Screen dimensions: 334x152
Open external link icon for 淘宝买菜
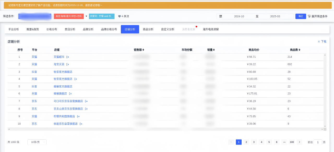[x=68, y=64]
